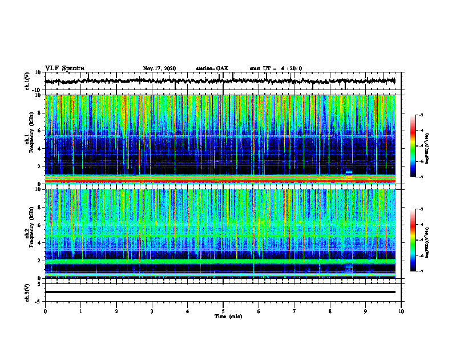Click the "9" minute tick label
Image resolution: width=452 pixels, height=349 pixels.
365,311
